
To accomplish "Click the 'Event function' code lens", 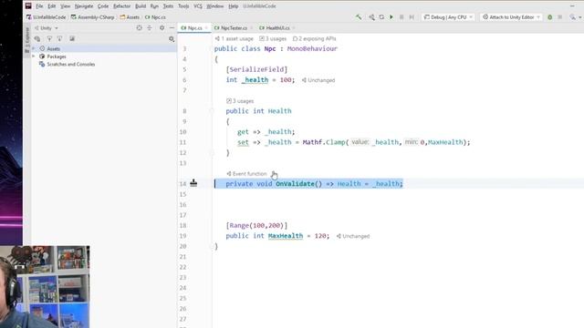I will (246, 174).
